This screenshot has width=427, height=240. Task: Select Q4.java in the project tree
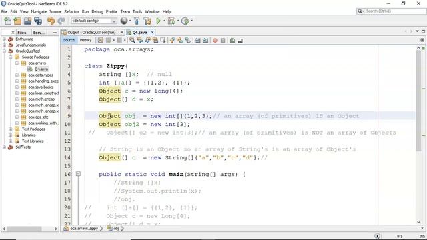41,69
